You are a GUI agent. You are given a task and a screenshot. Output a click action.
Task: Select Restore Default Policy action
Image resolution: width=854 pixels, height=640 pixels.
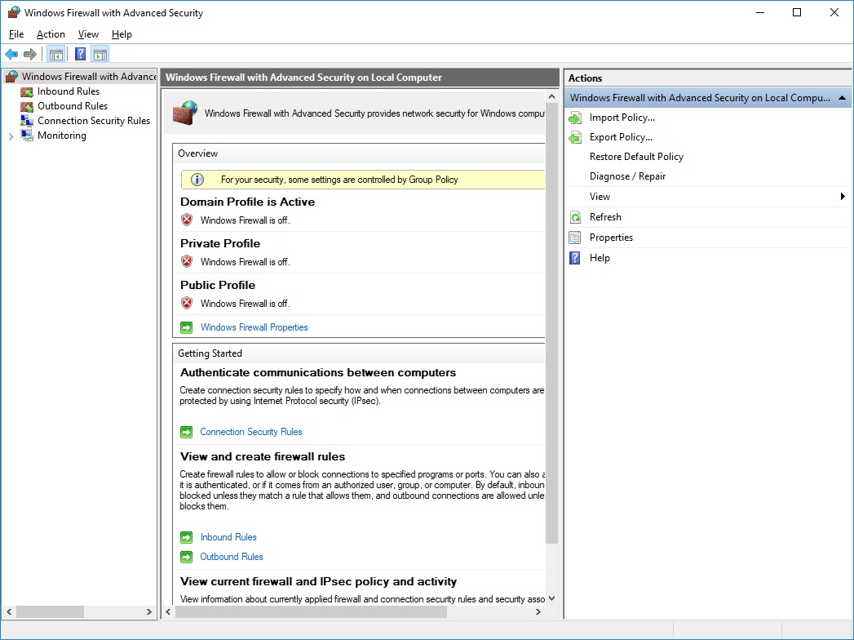[x=636, y=157]
